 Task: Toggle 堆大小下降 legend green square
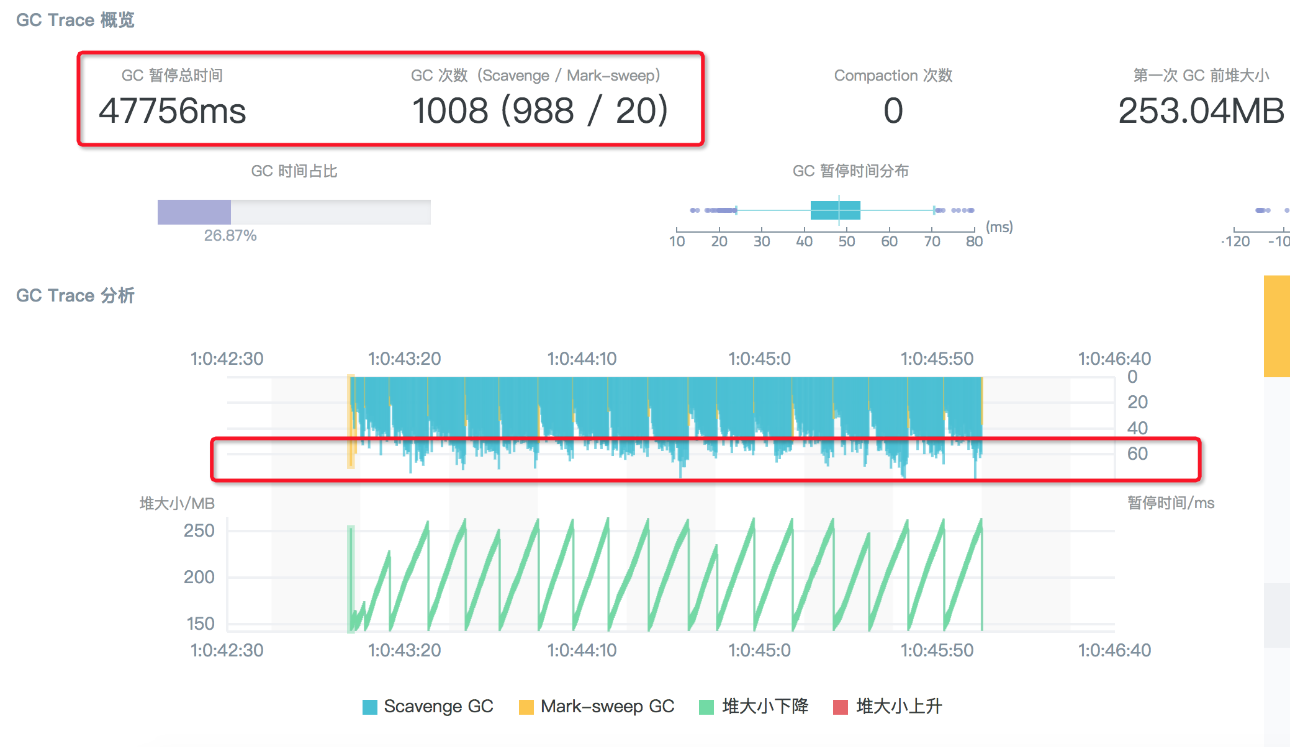(x=706, y=707)
